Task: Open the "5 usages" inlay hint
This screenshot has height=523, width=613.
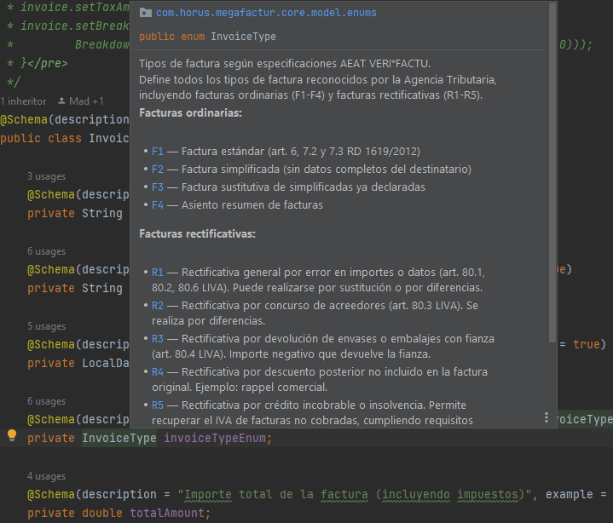Action: point(46,326)
